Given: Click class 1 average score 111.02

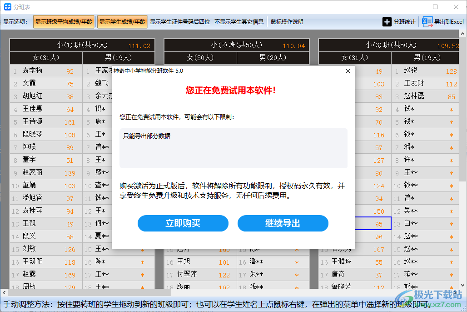Looking at the screenshot, I should (139, 46).
